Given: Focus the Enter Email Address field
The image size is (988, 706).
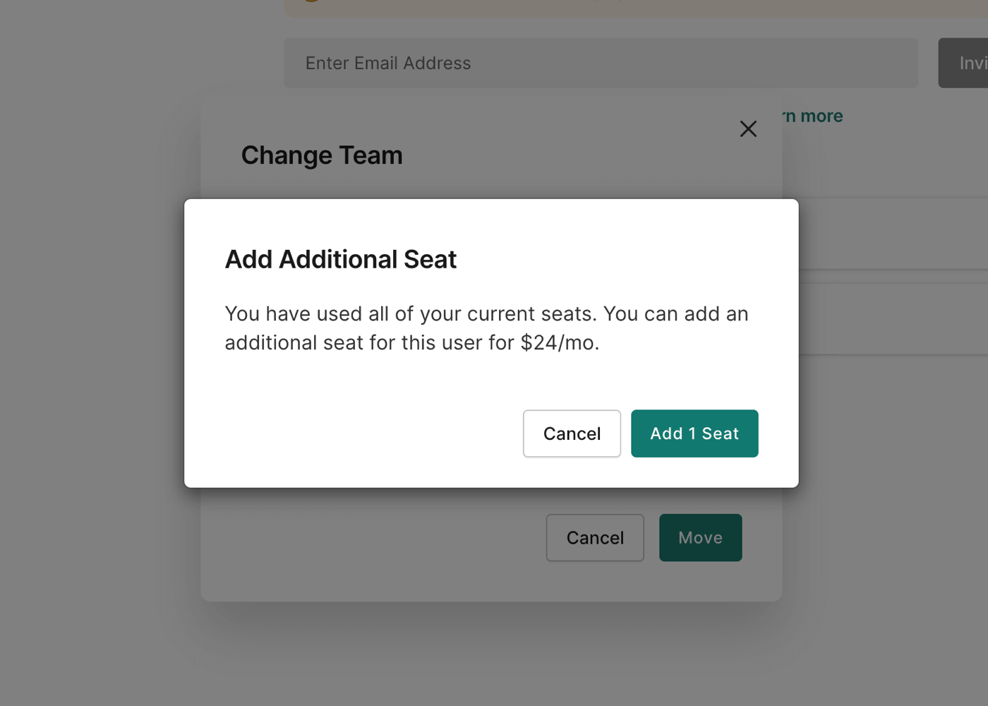Looking at the screenshot, I should point(600,64).
